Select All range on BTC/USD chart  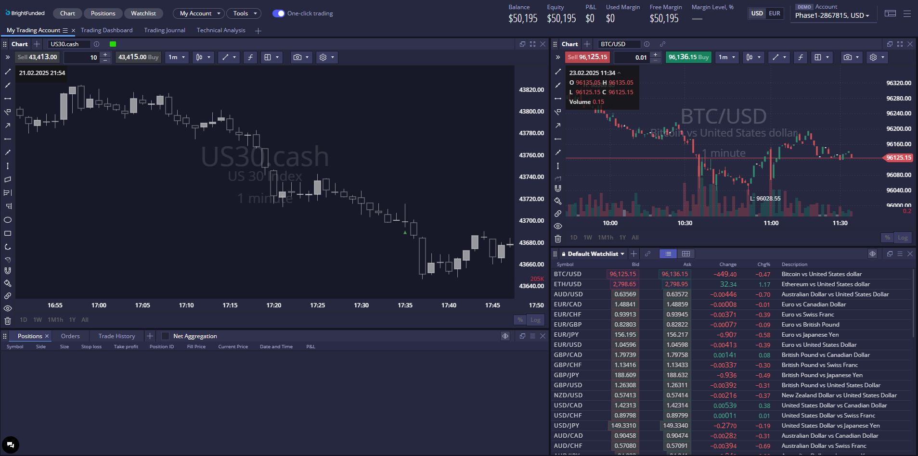(x=635, y=238)
